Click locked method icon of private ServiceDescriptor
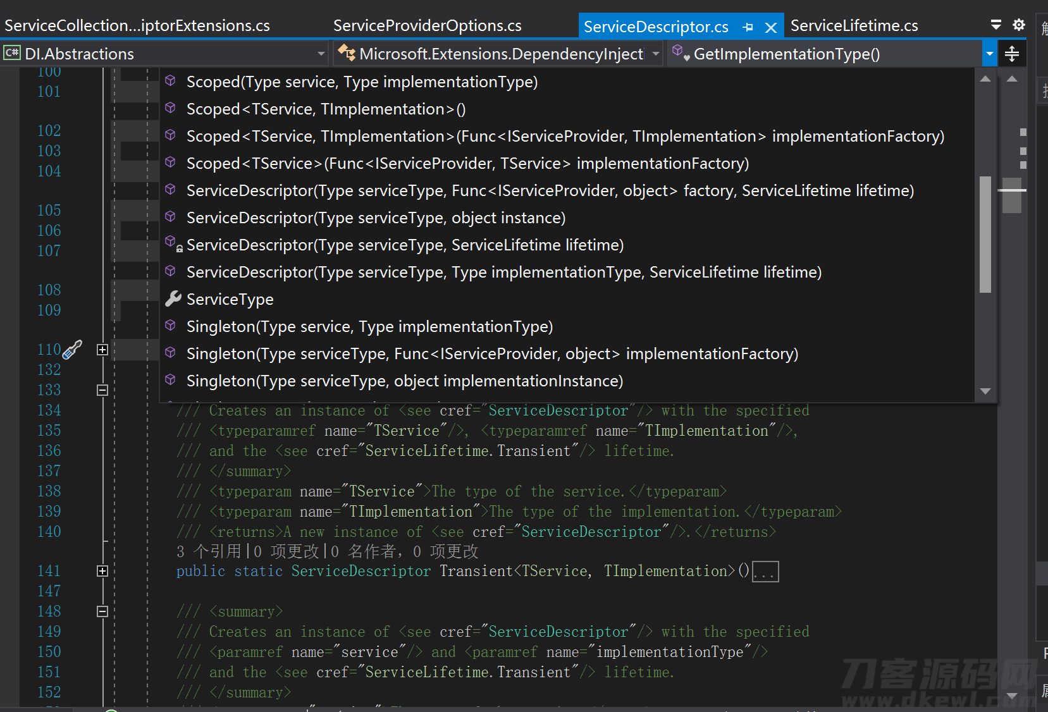This screenshot has width=1048, height=712. point(173,244)
